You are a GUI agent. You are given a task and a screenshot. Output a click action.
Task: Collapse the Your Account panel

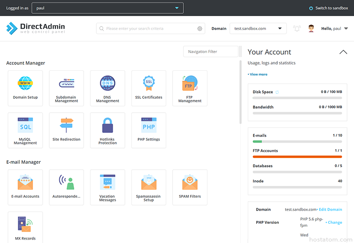click(x=343, y=52)
